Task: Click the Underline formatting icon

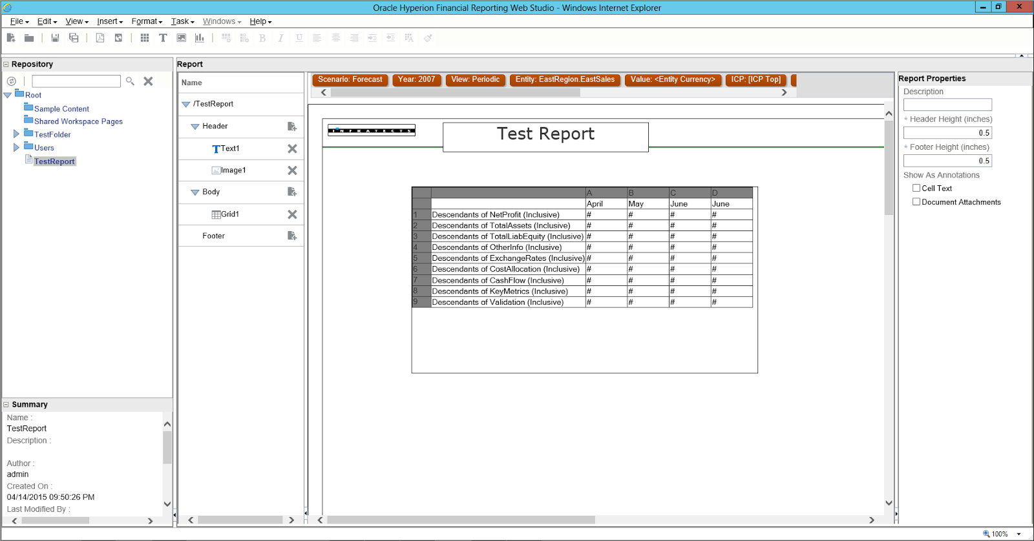Action: [299, 38]
